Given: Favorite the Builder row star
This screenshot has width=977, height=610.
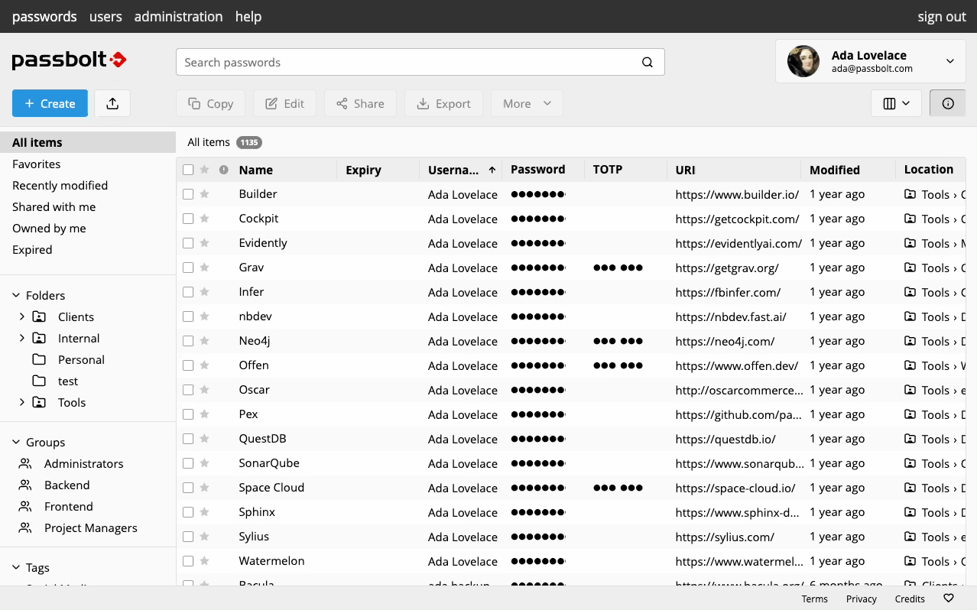Looking at the screenshot, I should pyautogui.click(x=204, y=194).
